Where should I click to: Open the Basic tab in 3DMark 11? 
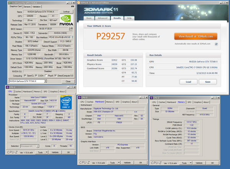tap(89, 18)
